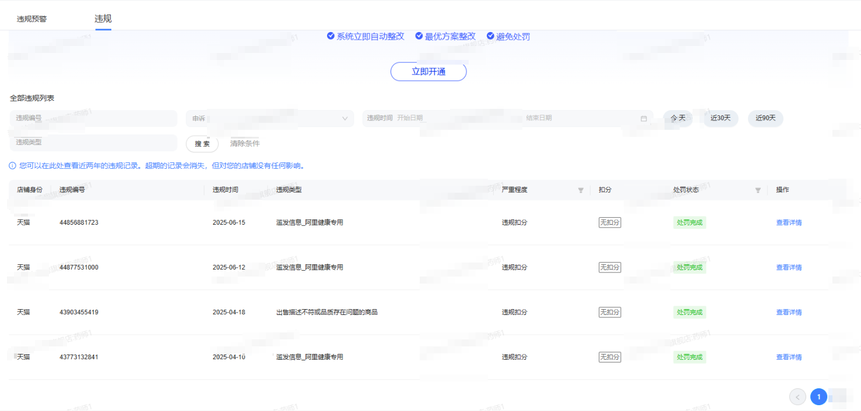Click the 系统立即自动整改 checkmark icon
Screen dimensions: 861x411
[x=331, y=36]
